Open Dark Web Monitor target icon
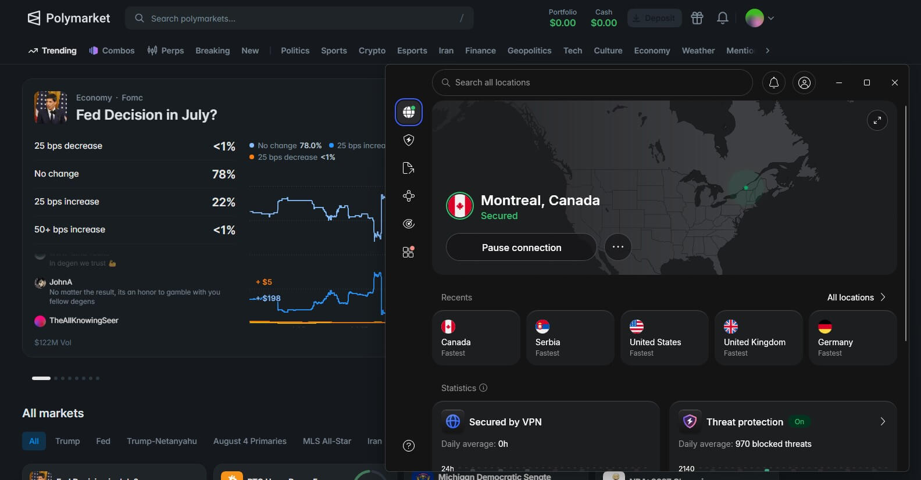921x480 pixels. click(x=409, y=224)
